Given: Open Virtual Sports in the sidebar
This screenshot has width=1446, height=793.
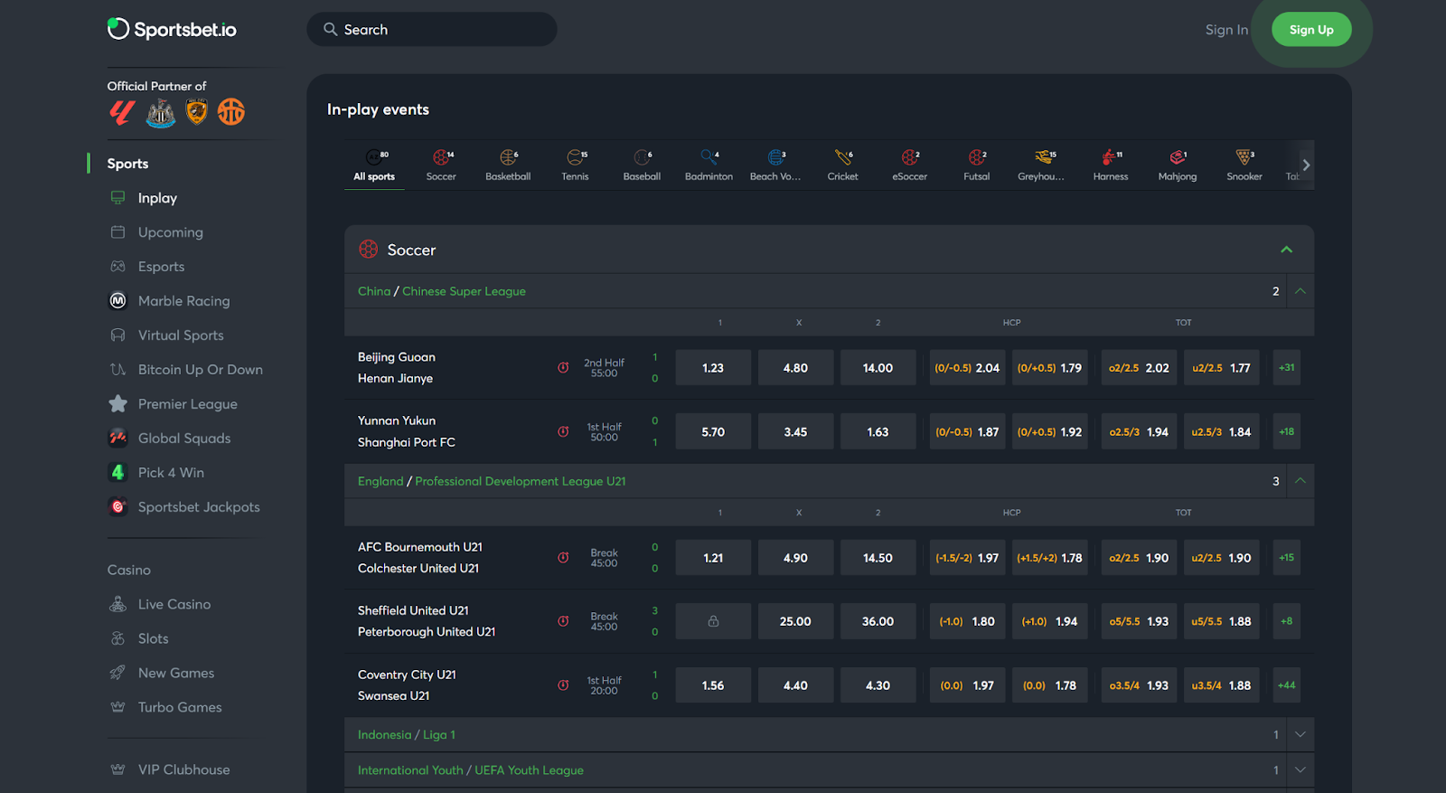Looking at the screenshot, I should point(181,335).
